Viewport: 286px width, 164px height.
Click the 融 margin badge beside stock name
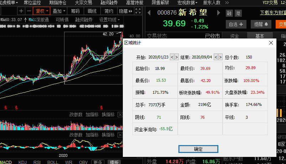click(x=229, y=14)
